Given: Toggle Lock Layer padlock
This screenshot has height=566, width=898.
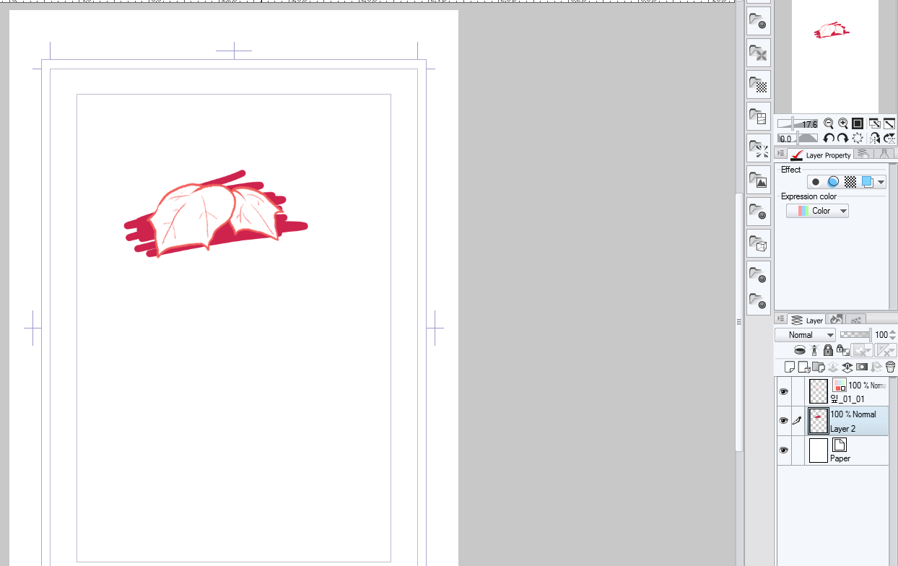Looking at the screenshot, I should [828, 350].
